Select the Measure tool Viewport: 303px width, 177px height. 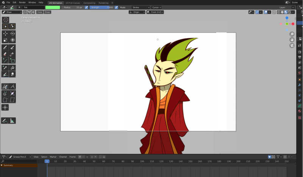[x=12, y=121]
